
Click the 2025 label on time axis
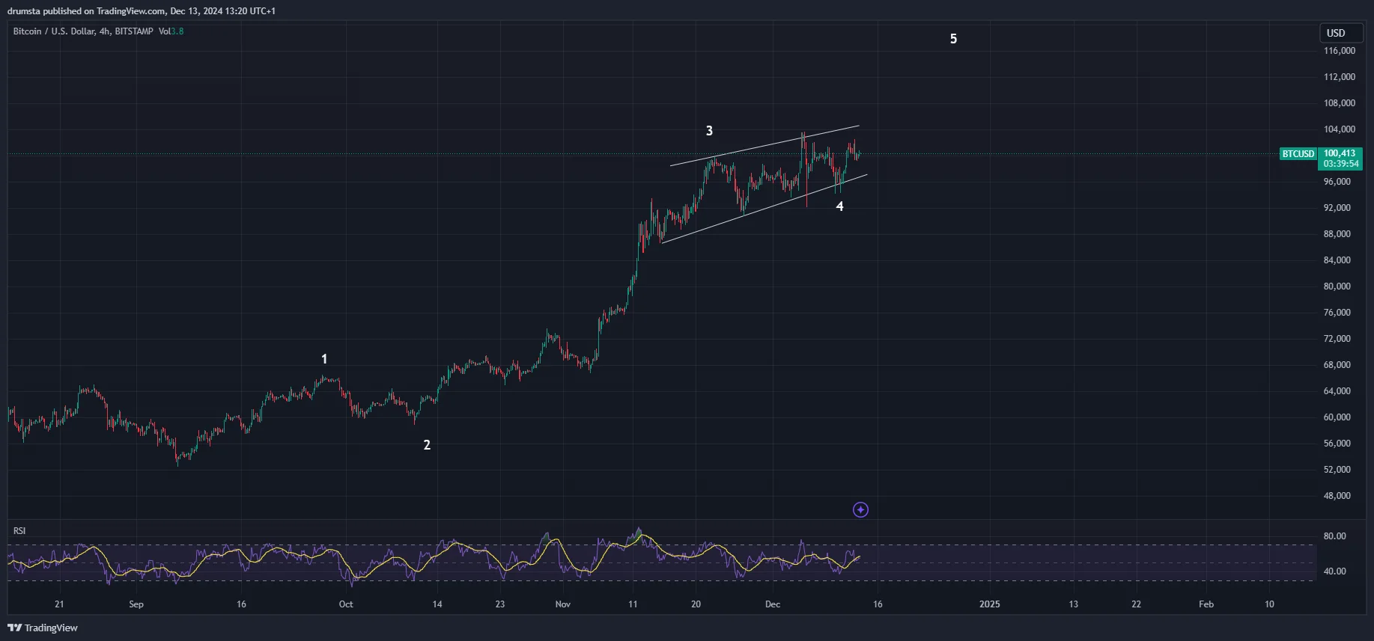point(990,604)
